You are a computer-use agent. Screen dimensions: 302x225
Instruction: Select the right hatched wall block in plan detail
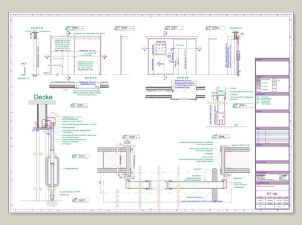(237, 160)
